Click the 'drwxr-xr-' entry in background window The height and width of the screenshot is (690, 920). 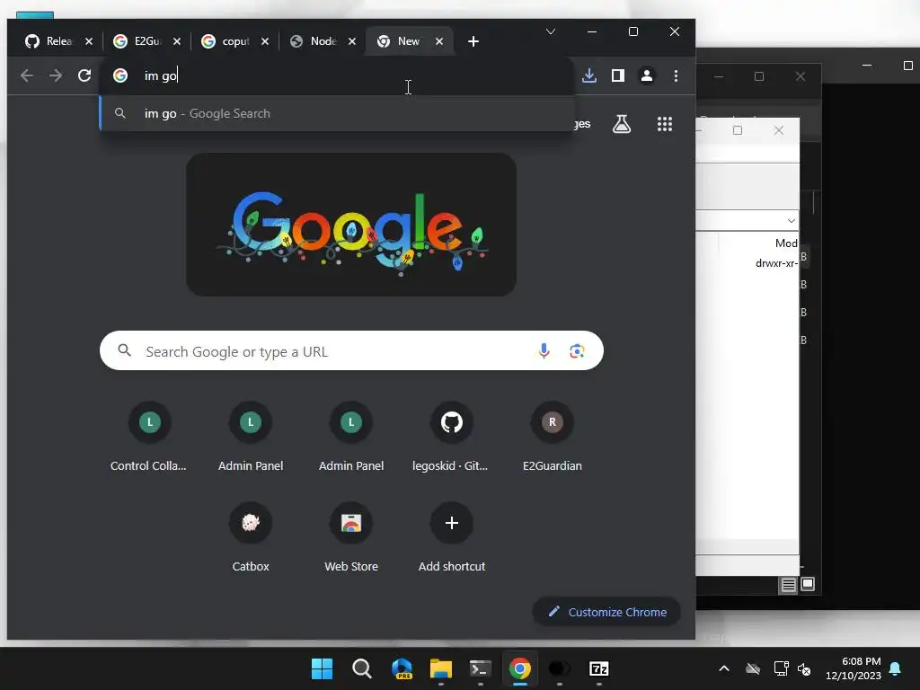point(776,263)
